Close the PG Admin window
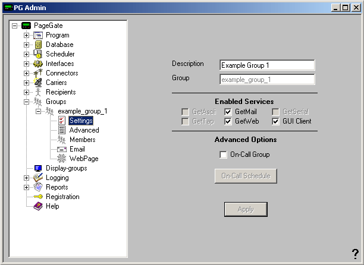This screenshot has width=364, height=265. [356, 8]
